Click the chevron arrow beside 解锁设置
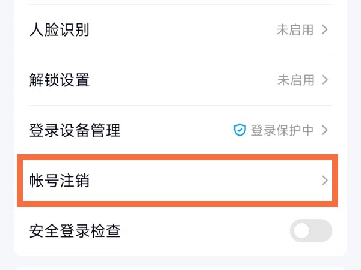The height and width of the screenshot is (270, 361). [325, 80]
